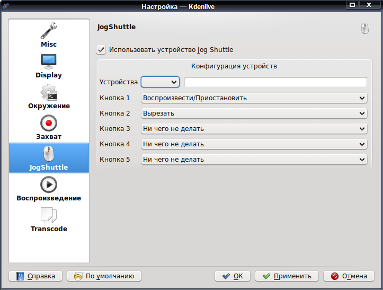This screenshot has width=383, height=290.
Task: Open the Кнопка 4 action dropdown
Action: pos(254,144)
